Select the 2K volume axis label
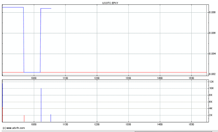 tap(211, 115)
